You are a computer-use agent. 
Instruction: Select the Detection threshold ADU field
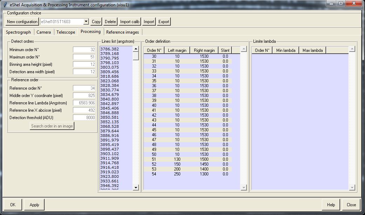point(84,117)
